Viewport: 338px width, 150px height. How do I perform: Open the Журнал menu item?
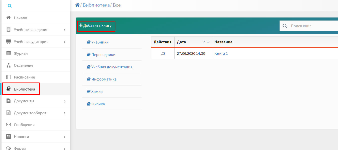click(35, 53)
